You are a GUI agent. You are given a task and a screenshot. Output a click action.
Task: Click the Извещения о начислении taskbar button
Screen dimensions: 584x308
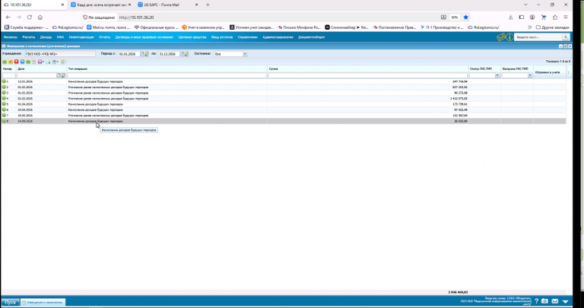(43, 303)
